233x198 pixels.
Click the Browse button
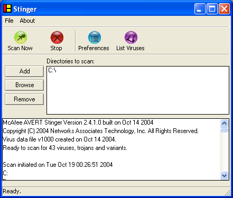coord(24,85)
